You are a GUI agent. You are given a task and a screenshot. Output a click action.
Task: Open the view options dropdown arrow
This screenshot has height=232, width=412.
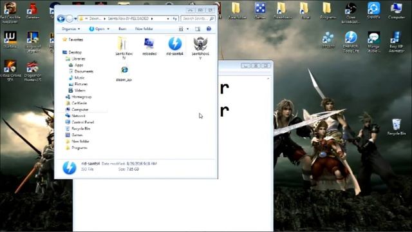pyautogui.click(x=187, y=29)
